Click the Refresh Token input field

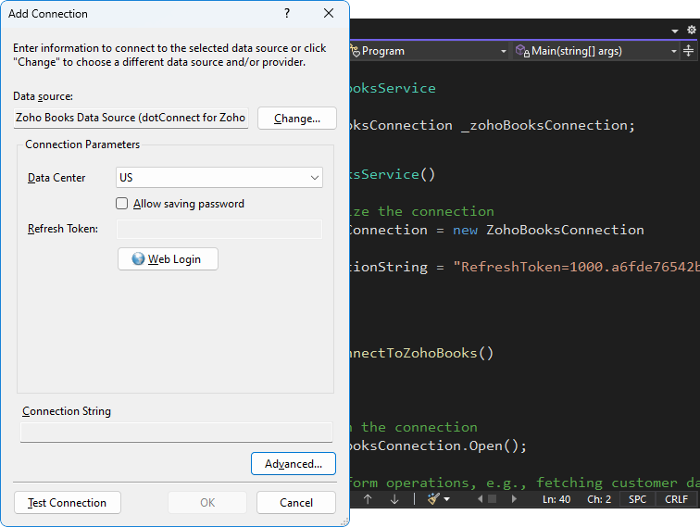pos(219,229)
